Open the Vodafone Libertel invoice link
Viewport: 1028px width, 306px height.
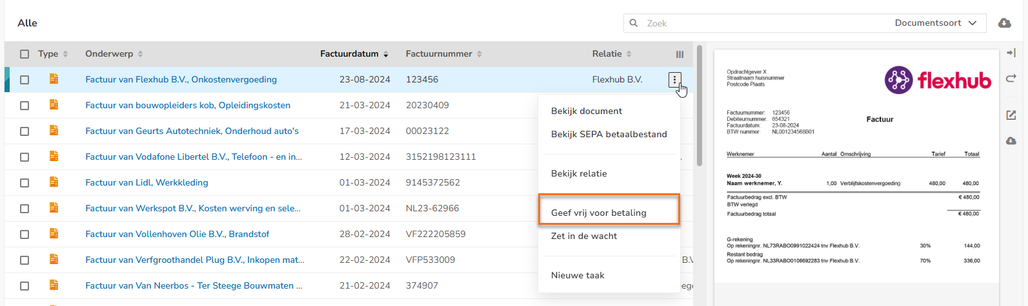point(194,157)
